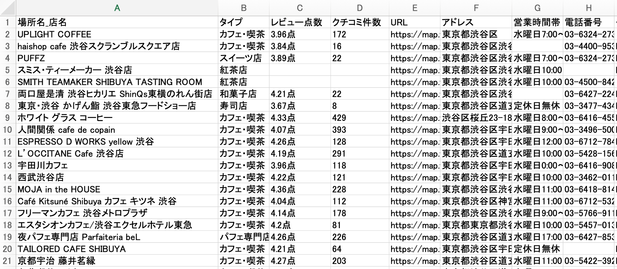
Task: Select row 5 header
Action: [8, 70]
